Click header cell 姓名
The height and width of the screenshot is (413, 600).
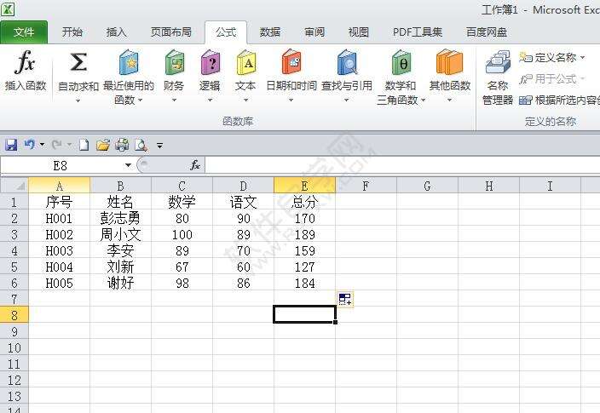[120, 202]
